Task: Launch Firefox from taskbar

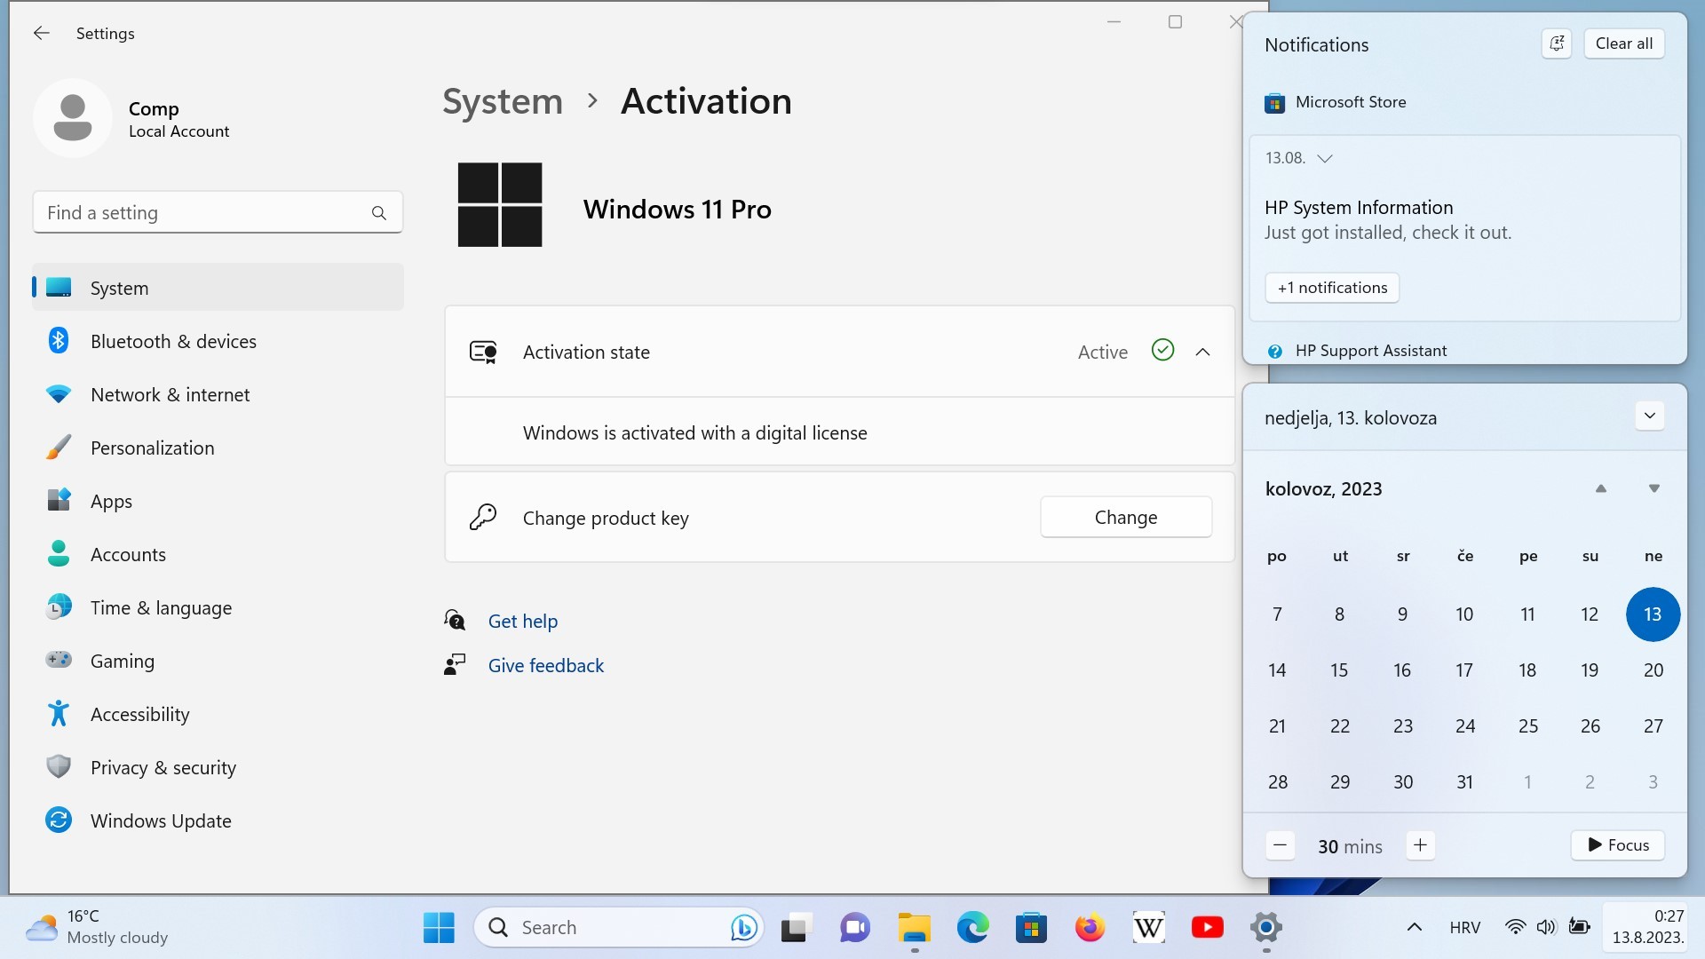Action: click(1090, 928)
